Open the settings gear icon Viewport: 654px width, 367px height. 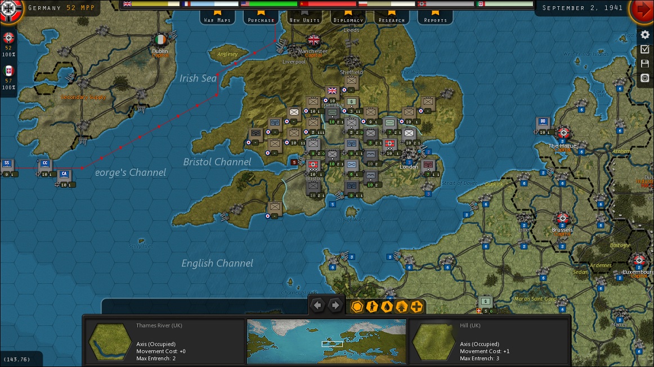[645, 35]
